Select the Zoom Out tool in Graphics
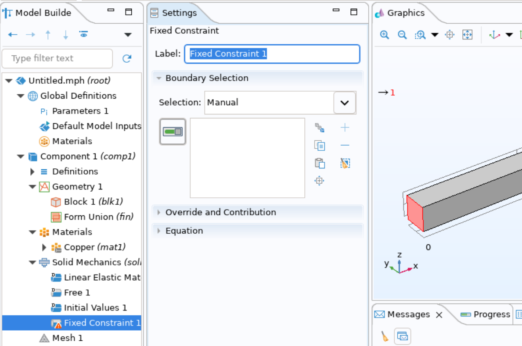 click(402, 35)
